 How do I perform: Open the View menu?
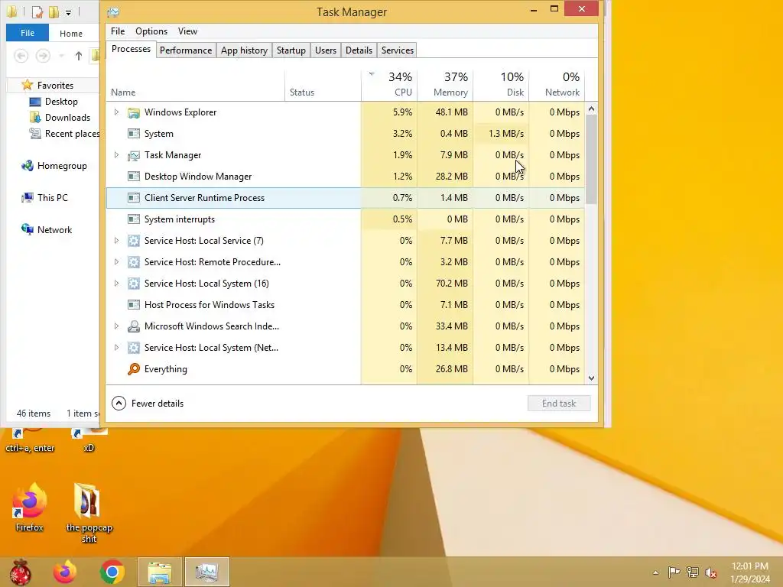188,31
